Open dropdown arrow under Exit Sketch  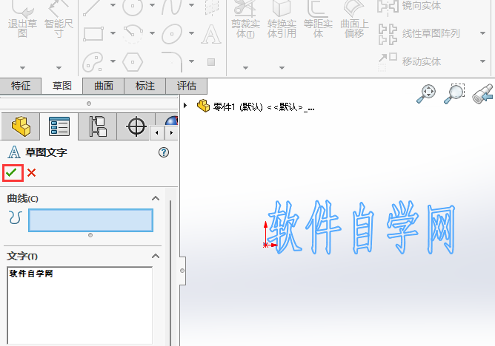tap(22, 68)
